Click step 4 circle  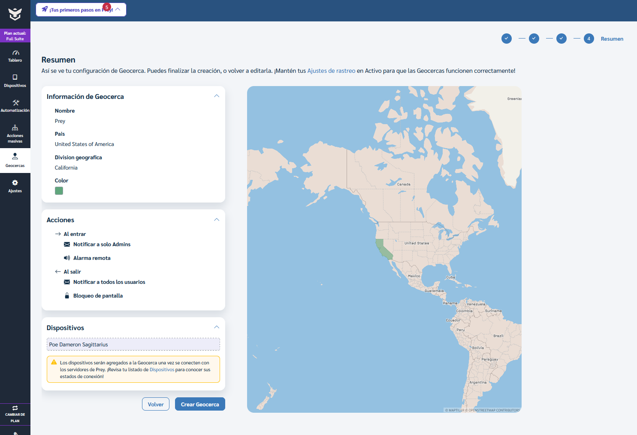coord(589,39)
